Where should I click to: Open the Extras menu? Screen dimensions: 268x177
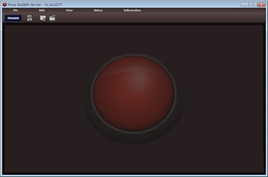(98, 10)
